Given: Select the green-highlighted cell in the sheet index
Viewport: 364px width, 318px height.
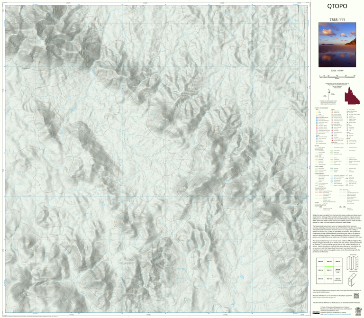Looking at the screenshot, I should [329, 271].
